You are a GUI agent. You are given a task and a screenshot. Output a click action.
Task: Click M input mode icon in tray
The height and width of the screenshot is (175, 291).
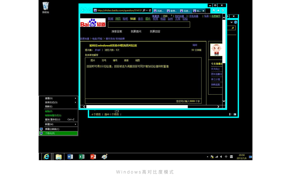tap(231, 157)
